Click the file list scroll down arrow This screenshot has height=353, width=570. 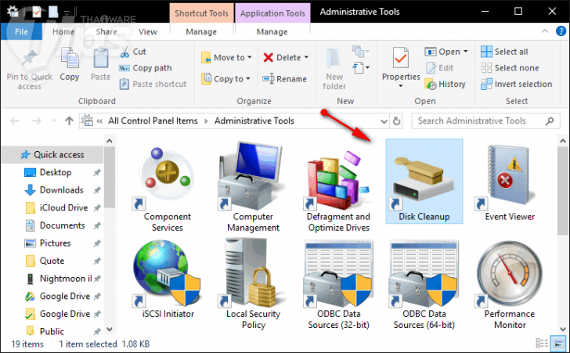click(x=563, y=330)
